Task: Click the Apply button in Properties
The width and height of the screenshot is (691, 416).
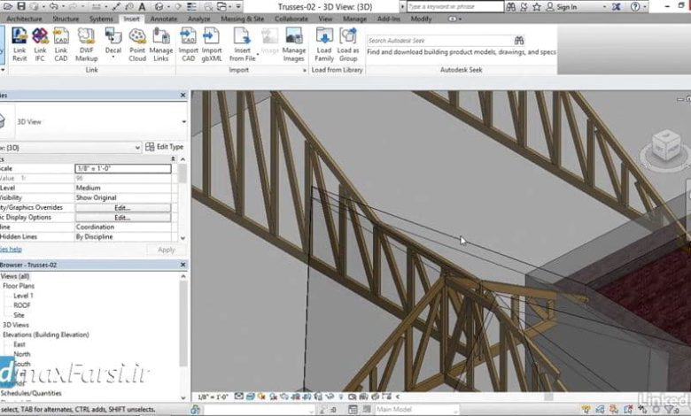Action: 167,250
